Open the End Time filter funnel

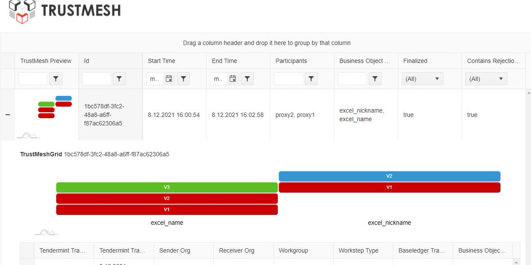click(x=247, y=79)
